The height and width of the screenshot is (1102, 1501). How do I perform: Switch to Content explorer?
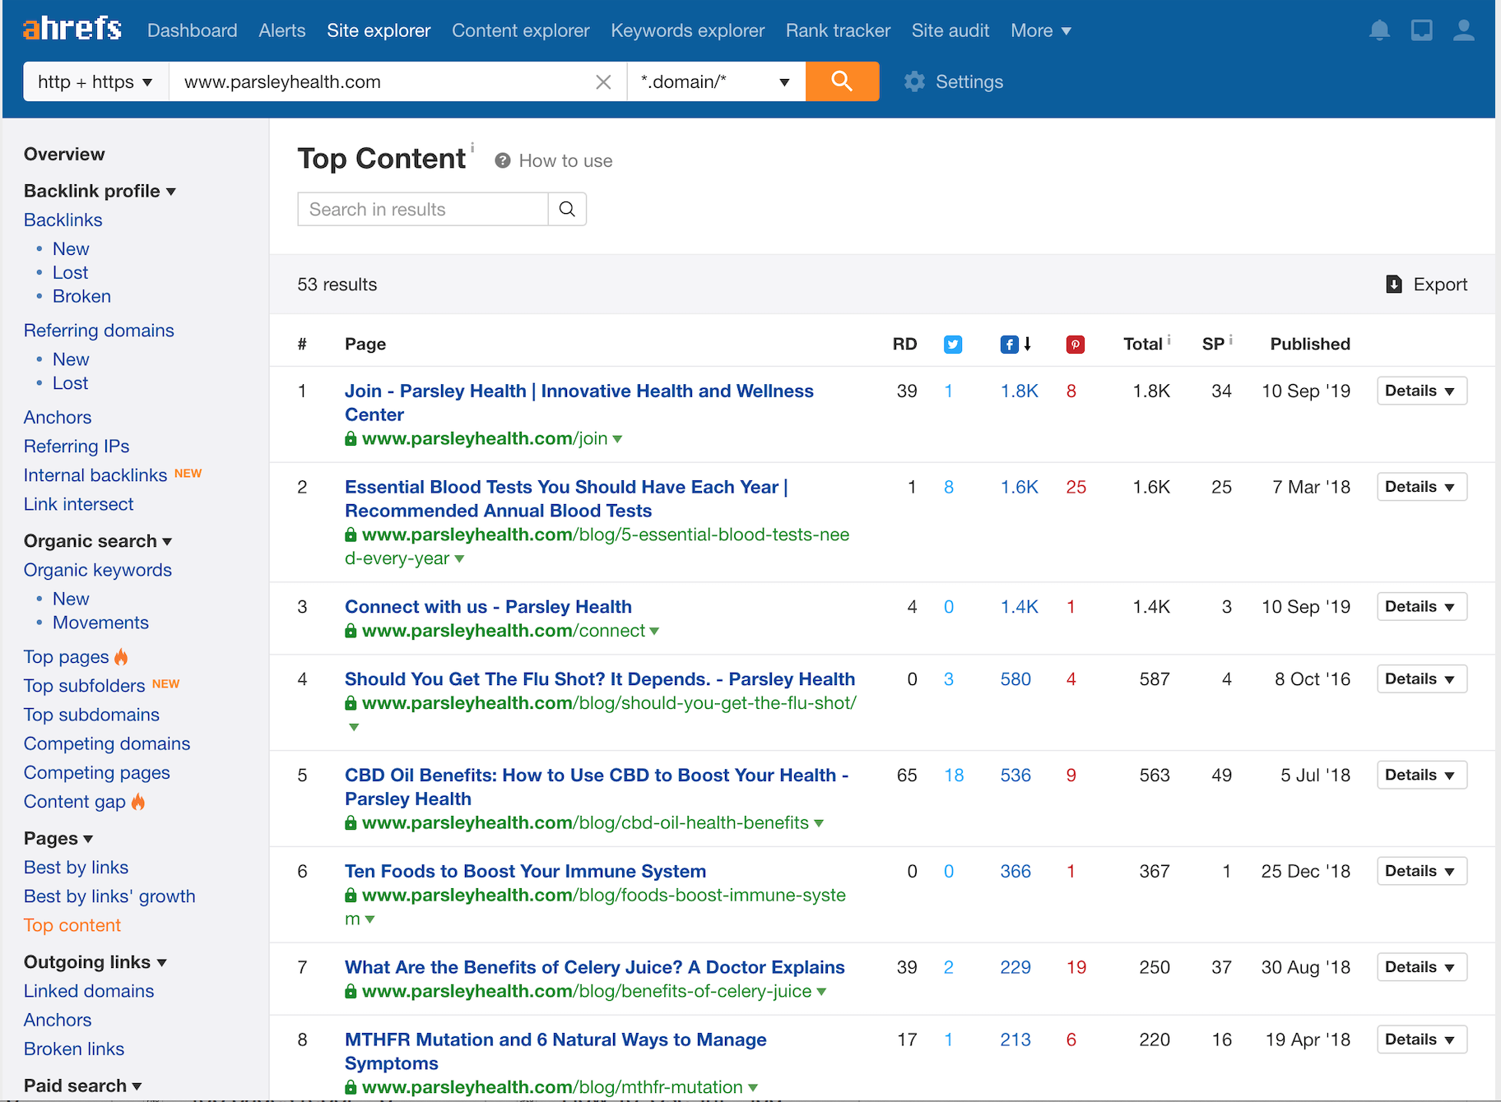coord(521,30)
